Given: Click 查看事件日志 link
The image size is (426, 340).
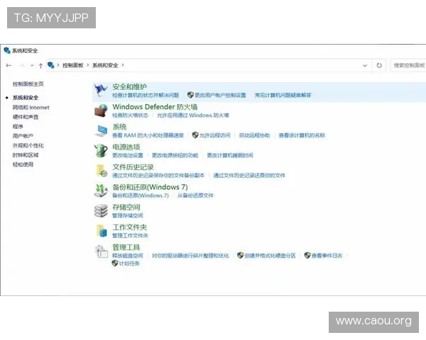Looking at the screenshot, I should [x=327, y=256].
